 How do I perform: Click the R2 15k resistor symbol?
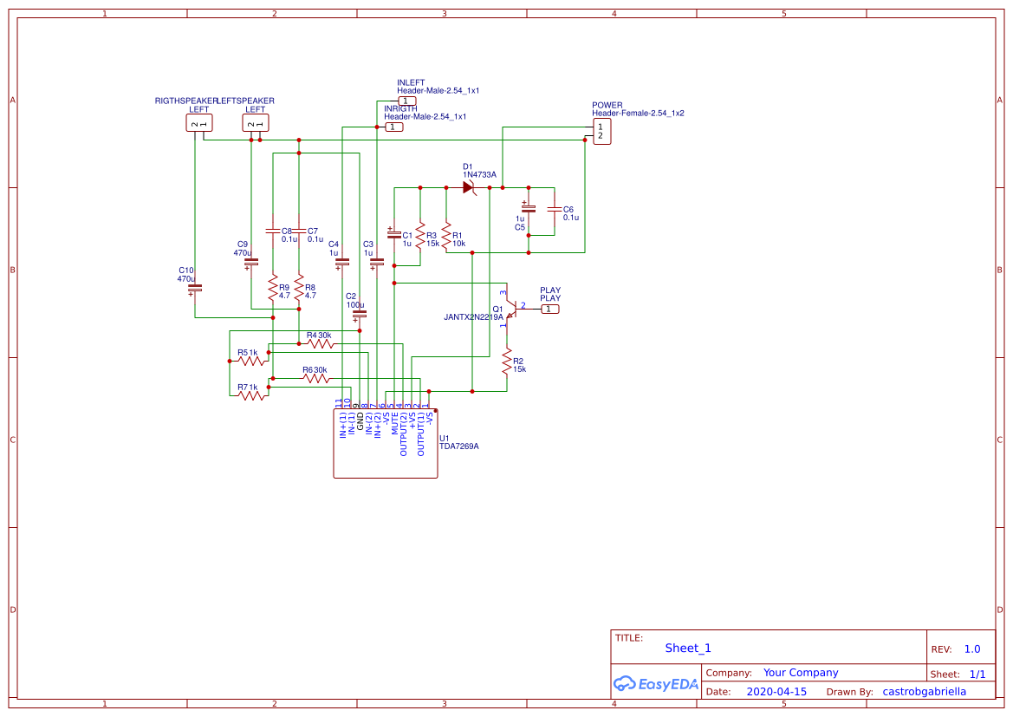[506, 362]
